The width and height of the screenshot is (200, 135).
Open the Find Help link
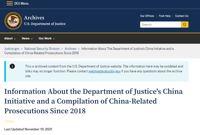[164, 16]
